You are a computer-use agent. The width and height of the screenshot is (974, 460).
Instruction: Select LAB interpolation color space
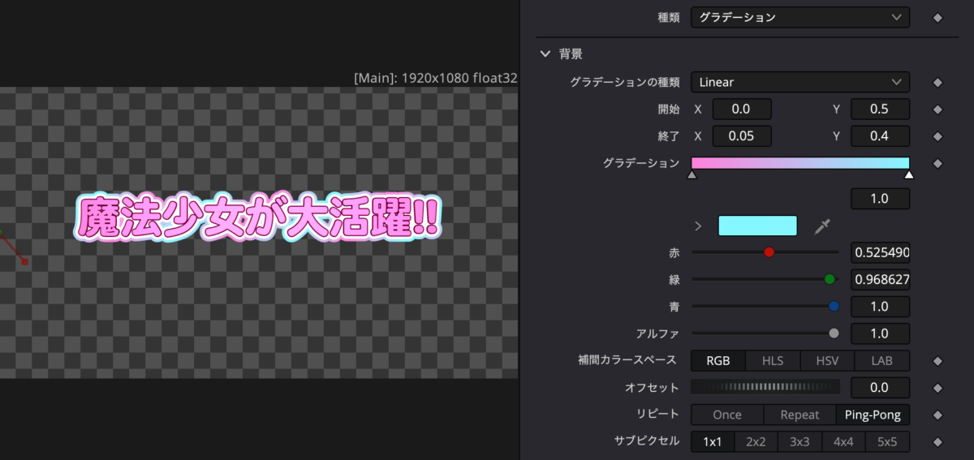[882, 361]
